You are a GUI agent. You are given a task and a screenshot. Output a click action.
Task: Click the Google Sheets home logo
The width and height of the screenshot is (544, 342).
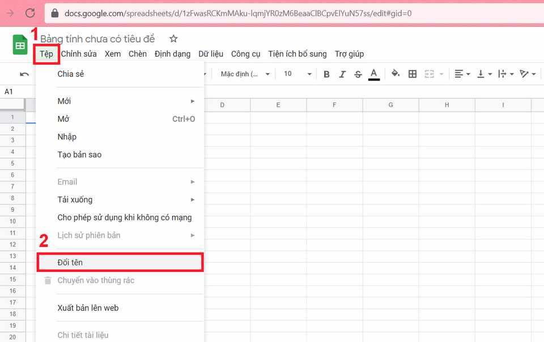point(20,45)
